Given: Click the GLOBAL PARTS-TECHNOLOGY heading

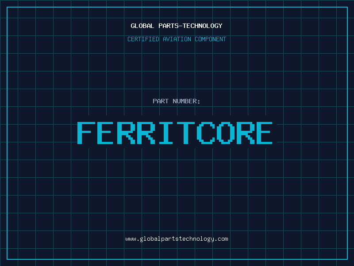Looking at the screenshot, I should [177, 26].
